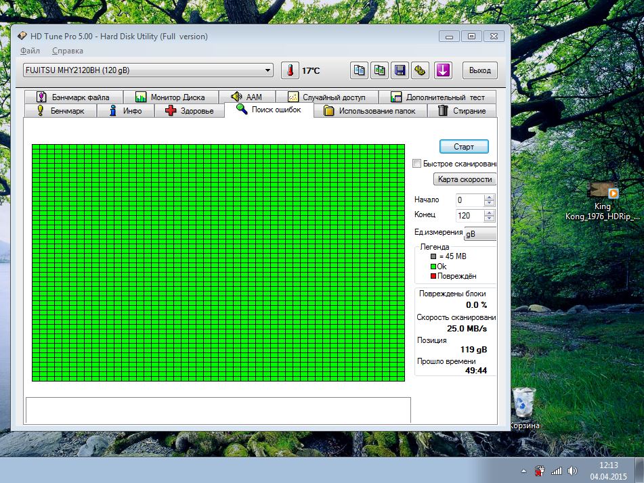The height and width of the screenshot is (483, 644).
Task: Switch to the Бэнчмарк файла tab
Action: pos(74,97)
